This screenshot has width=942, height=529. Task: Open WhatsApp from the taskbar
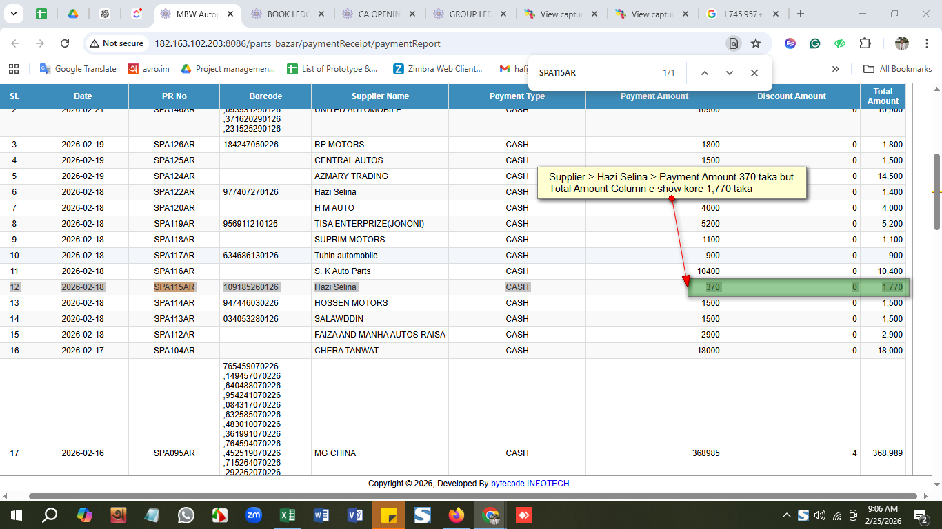pos(186,515)
